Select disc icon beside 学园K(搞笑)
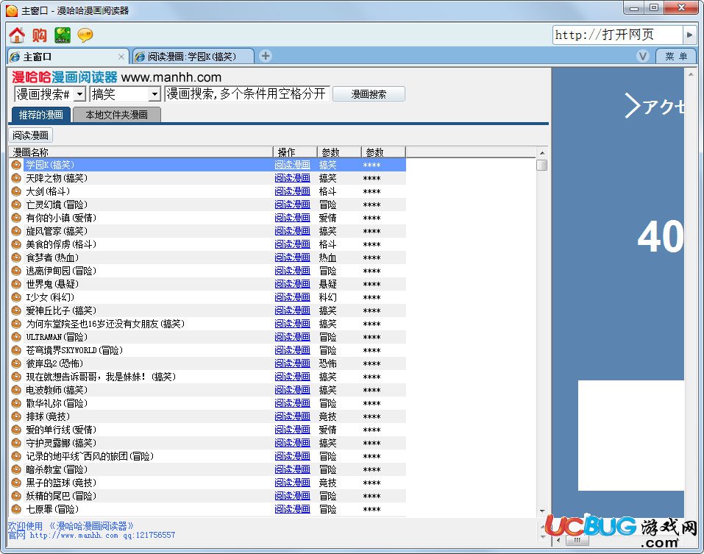 [16, 165]
